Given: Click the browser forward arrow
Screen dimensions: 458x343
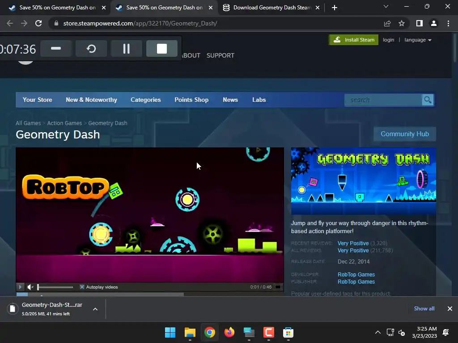Looking at the screenshot, I should [24, 23].
